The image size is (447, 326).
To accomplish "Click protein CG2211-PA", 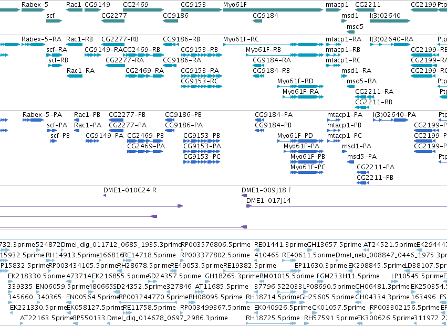I will coord(363,172).
